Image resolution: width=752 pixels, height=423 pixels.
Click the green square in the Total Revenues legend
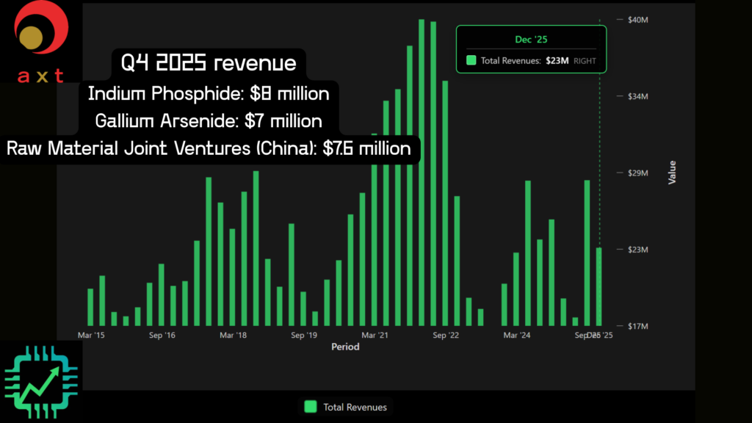tap(310, 406)
